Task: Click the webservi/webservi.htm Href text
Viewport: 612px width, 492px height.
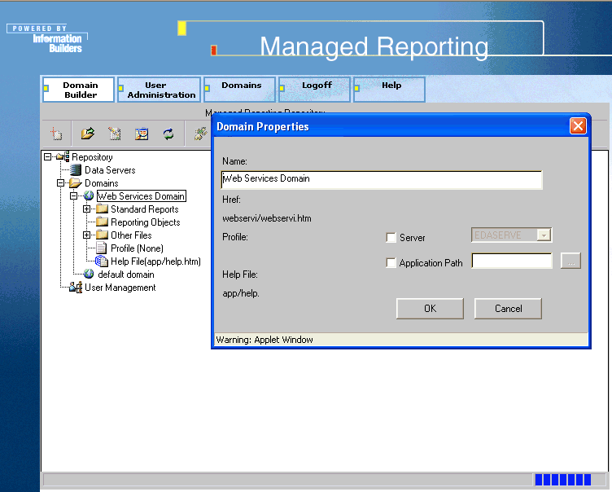Action: point(267,218)
